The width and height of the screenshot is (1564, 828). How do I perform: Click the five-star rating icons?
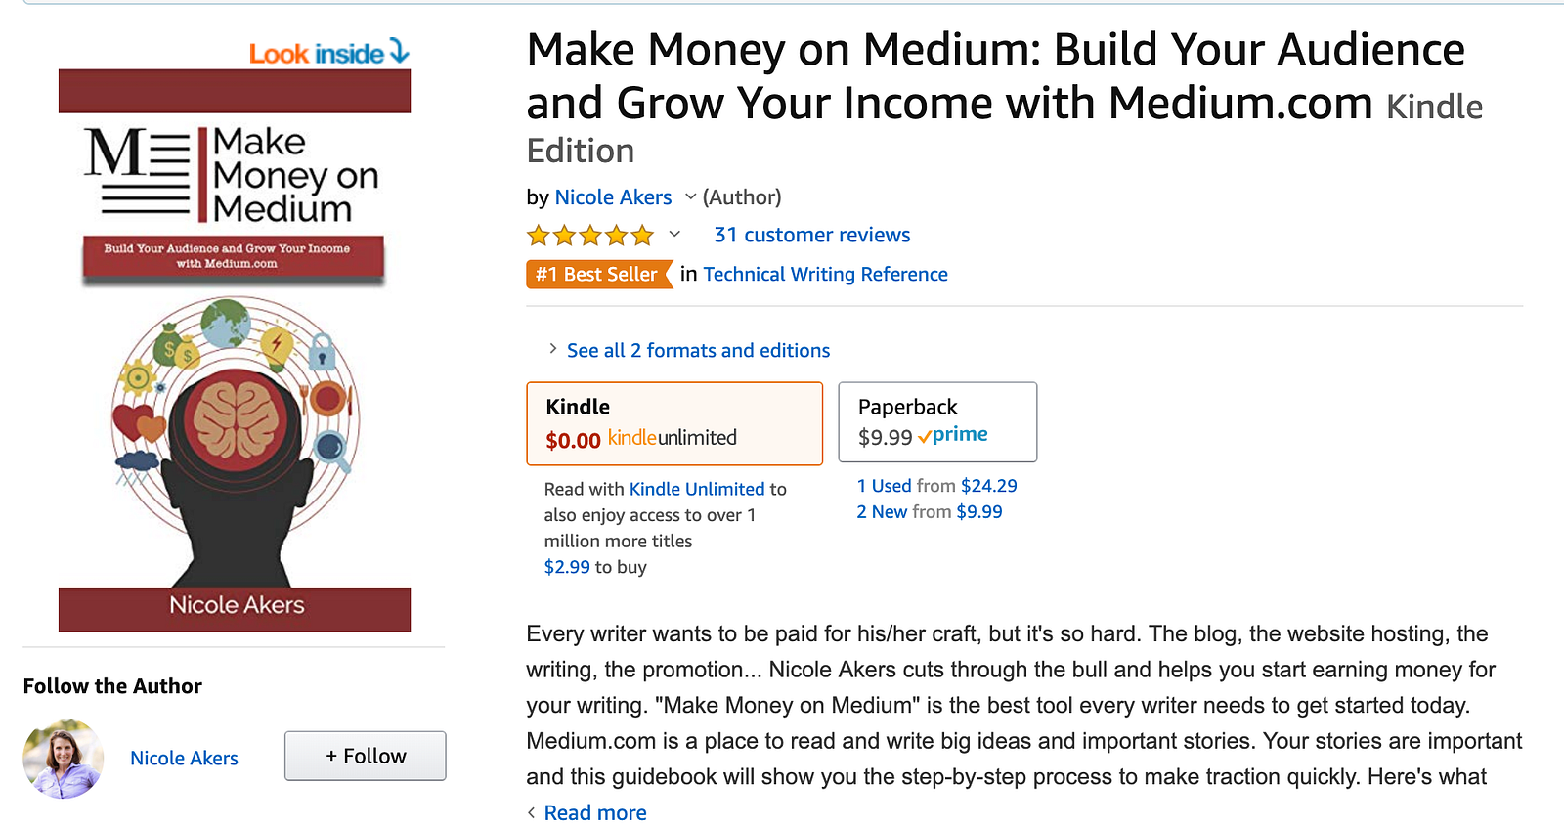click(x=590, y=236)
